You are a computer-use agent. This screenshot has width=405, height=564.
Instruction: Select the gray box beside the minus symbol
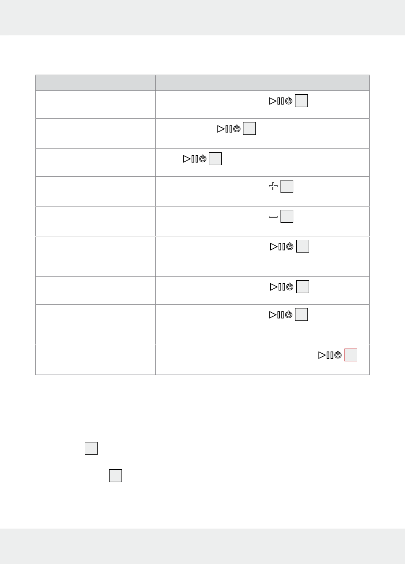click(x=287, y=216)
